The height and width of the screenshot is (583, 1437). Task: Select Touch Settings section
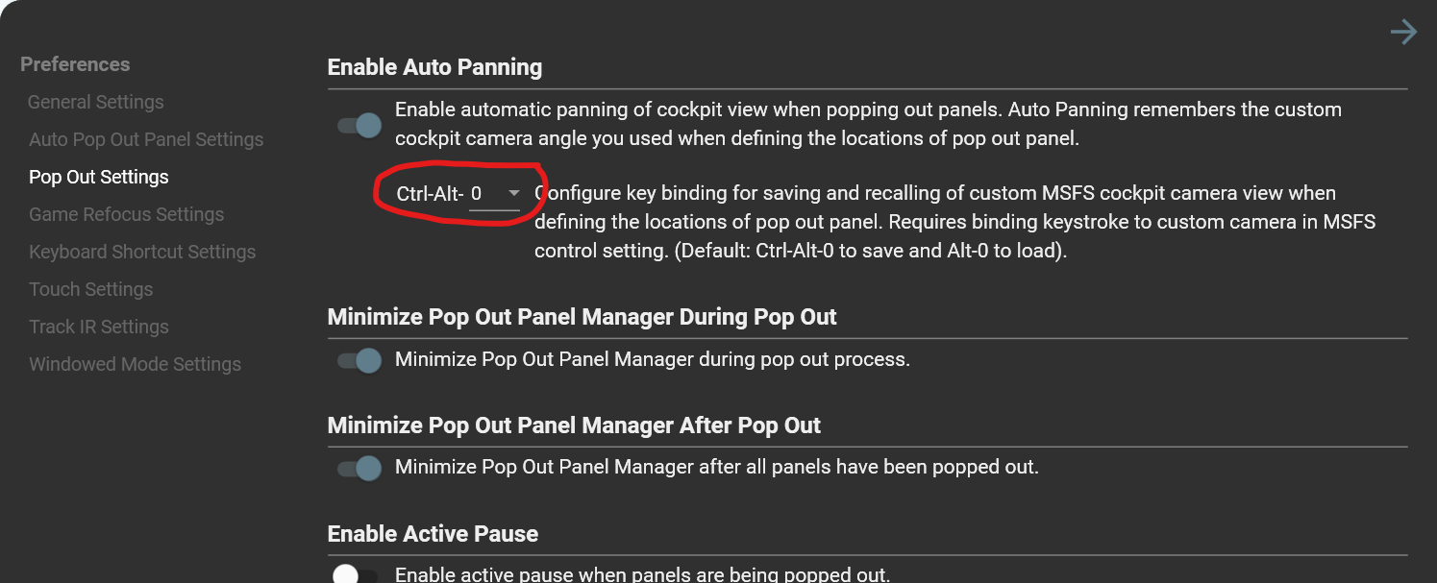pyautogui.click(x=90, y=289)
